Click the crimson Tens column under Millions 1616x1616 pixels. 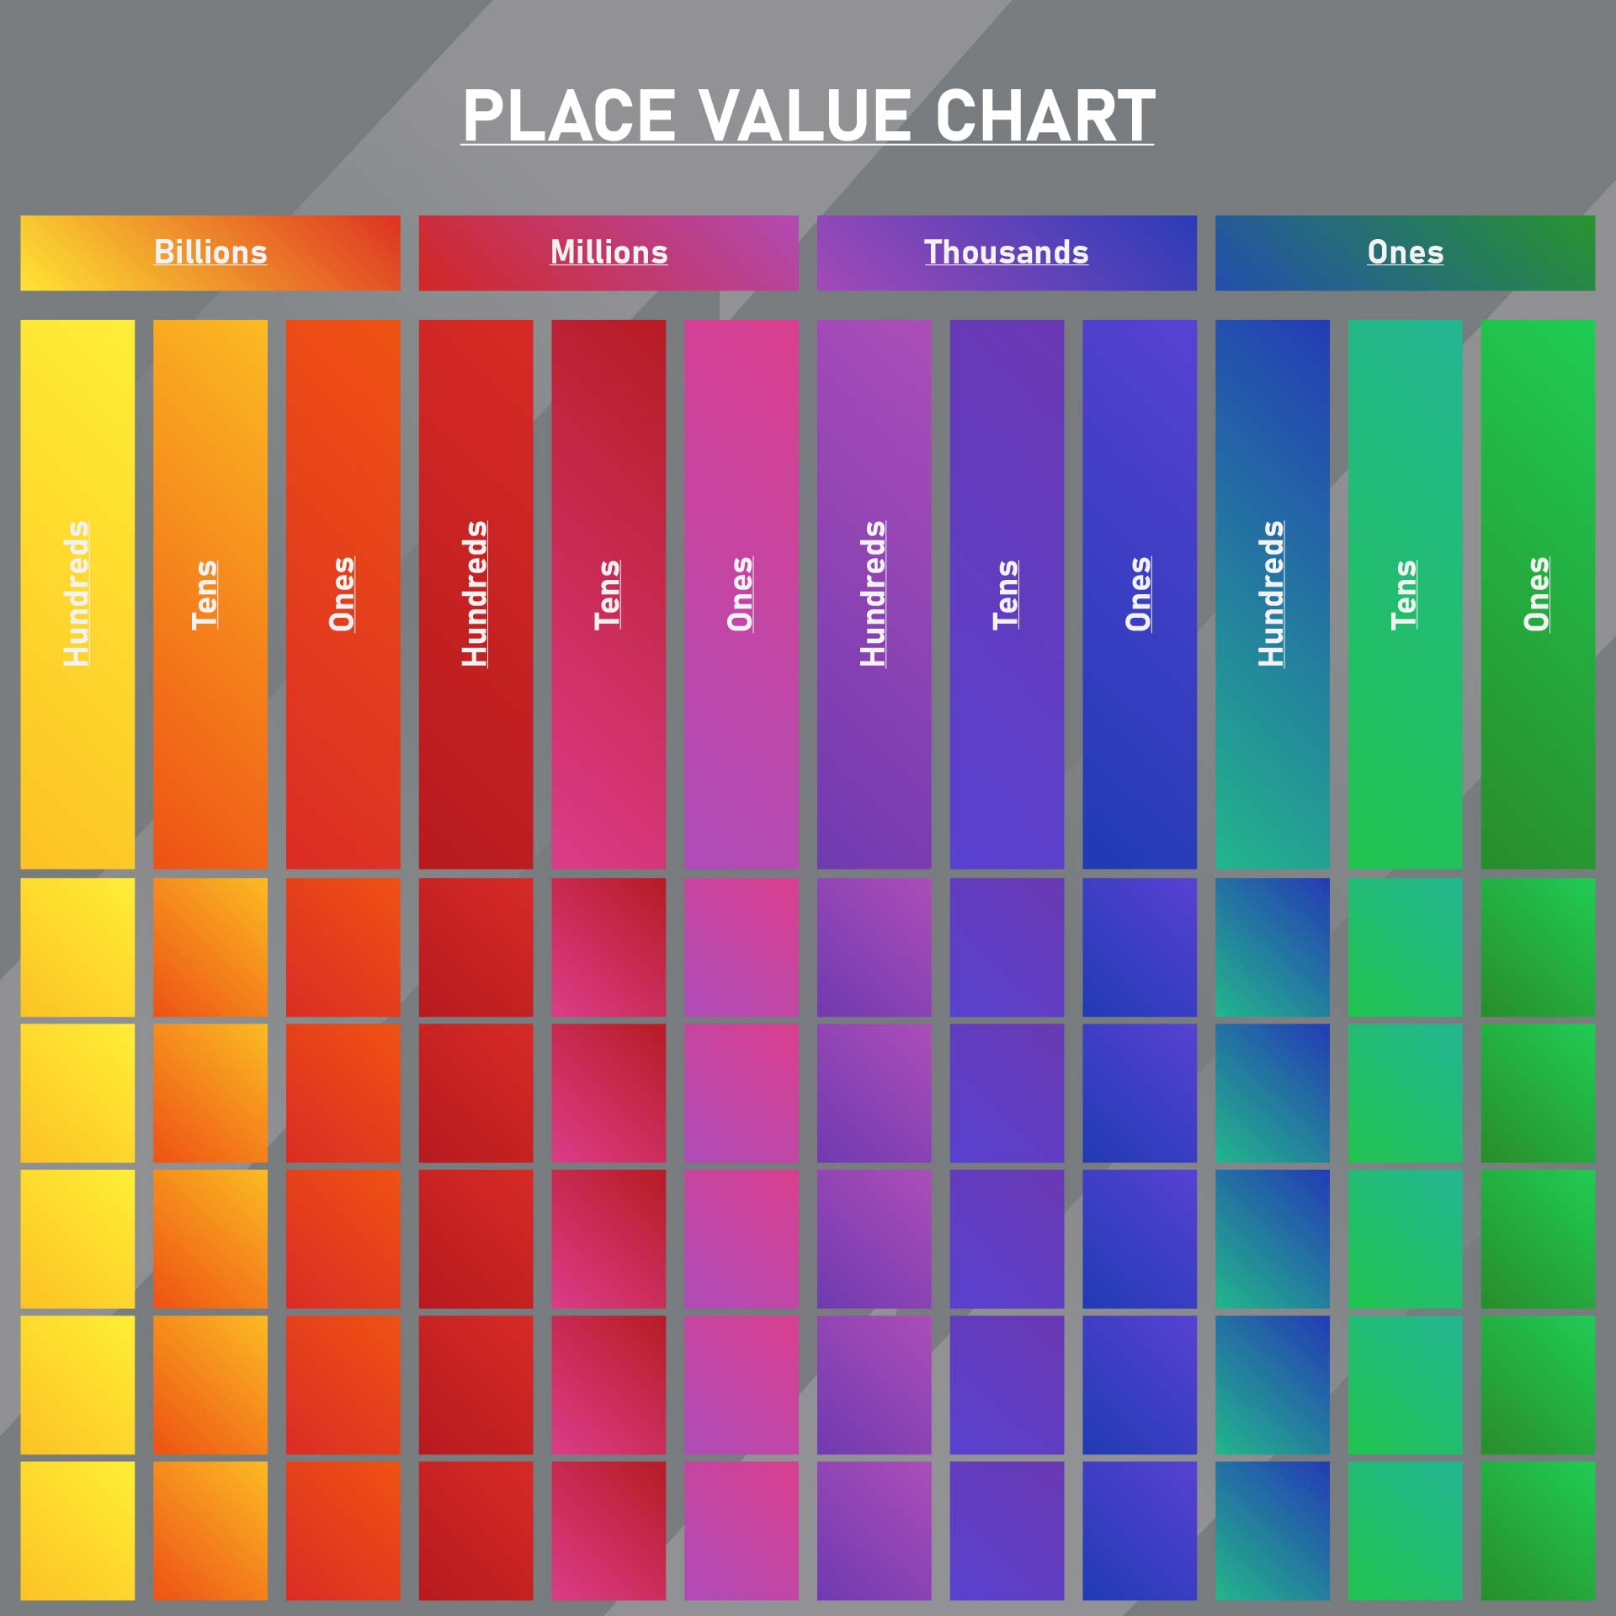609,594
